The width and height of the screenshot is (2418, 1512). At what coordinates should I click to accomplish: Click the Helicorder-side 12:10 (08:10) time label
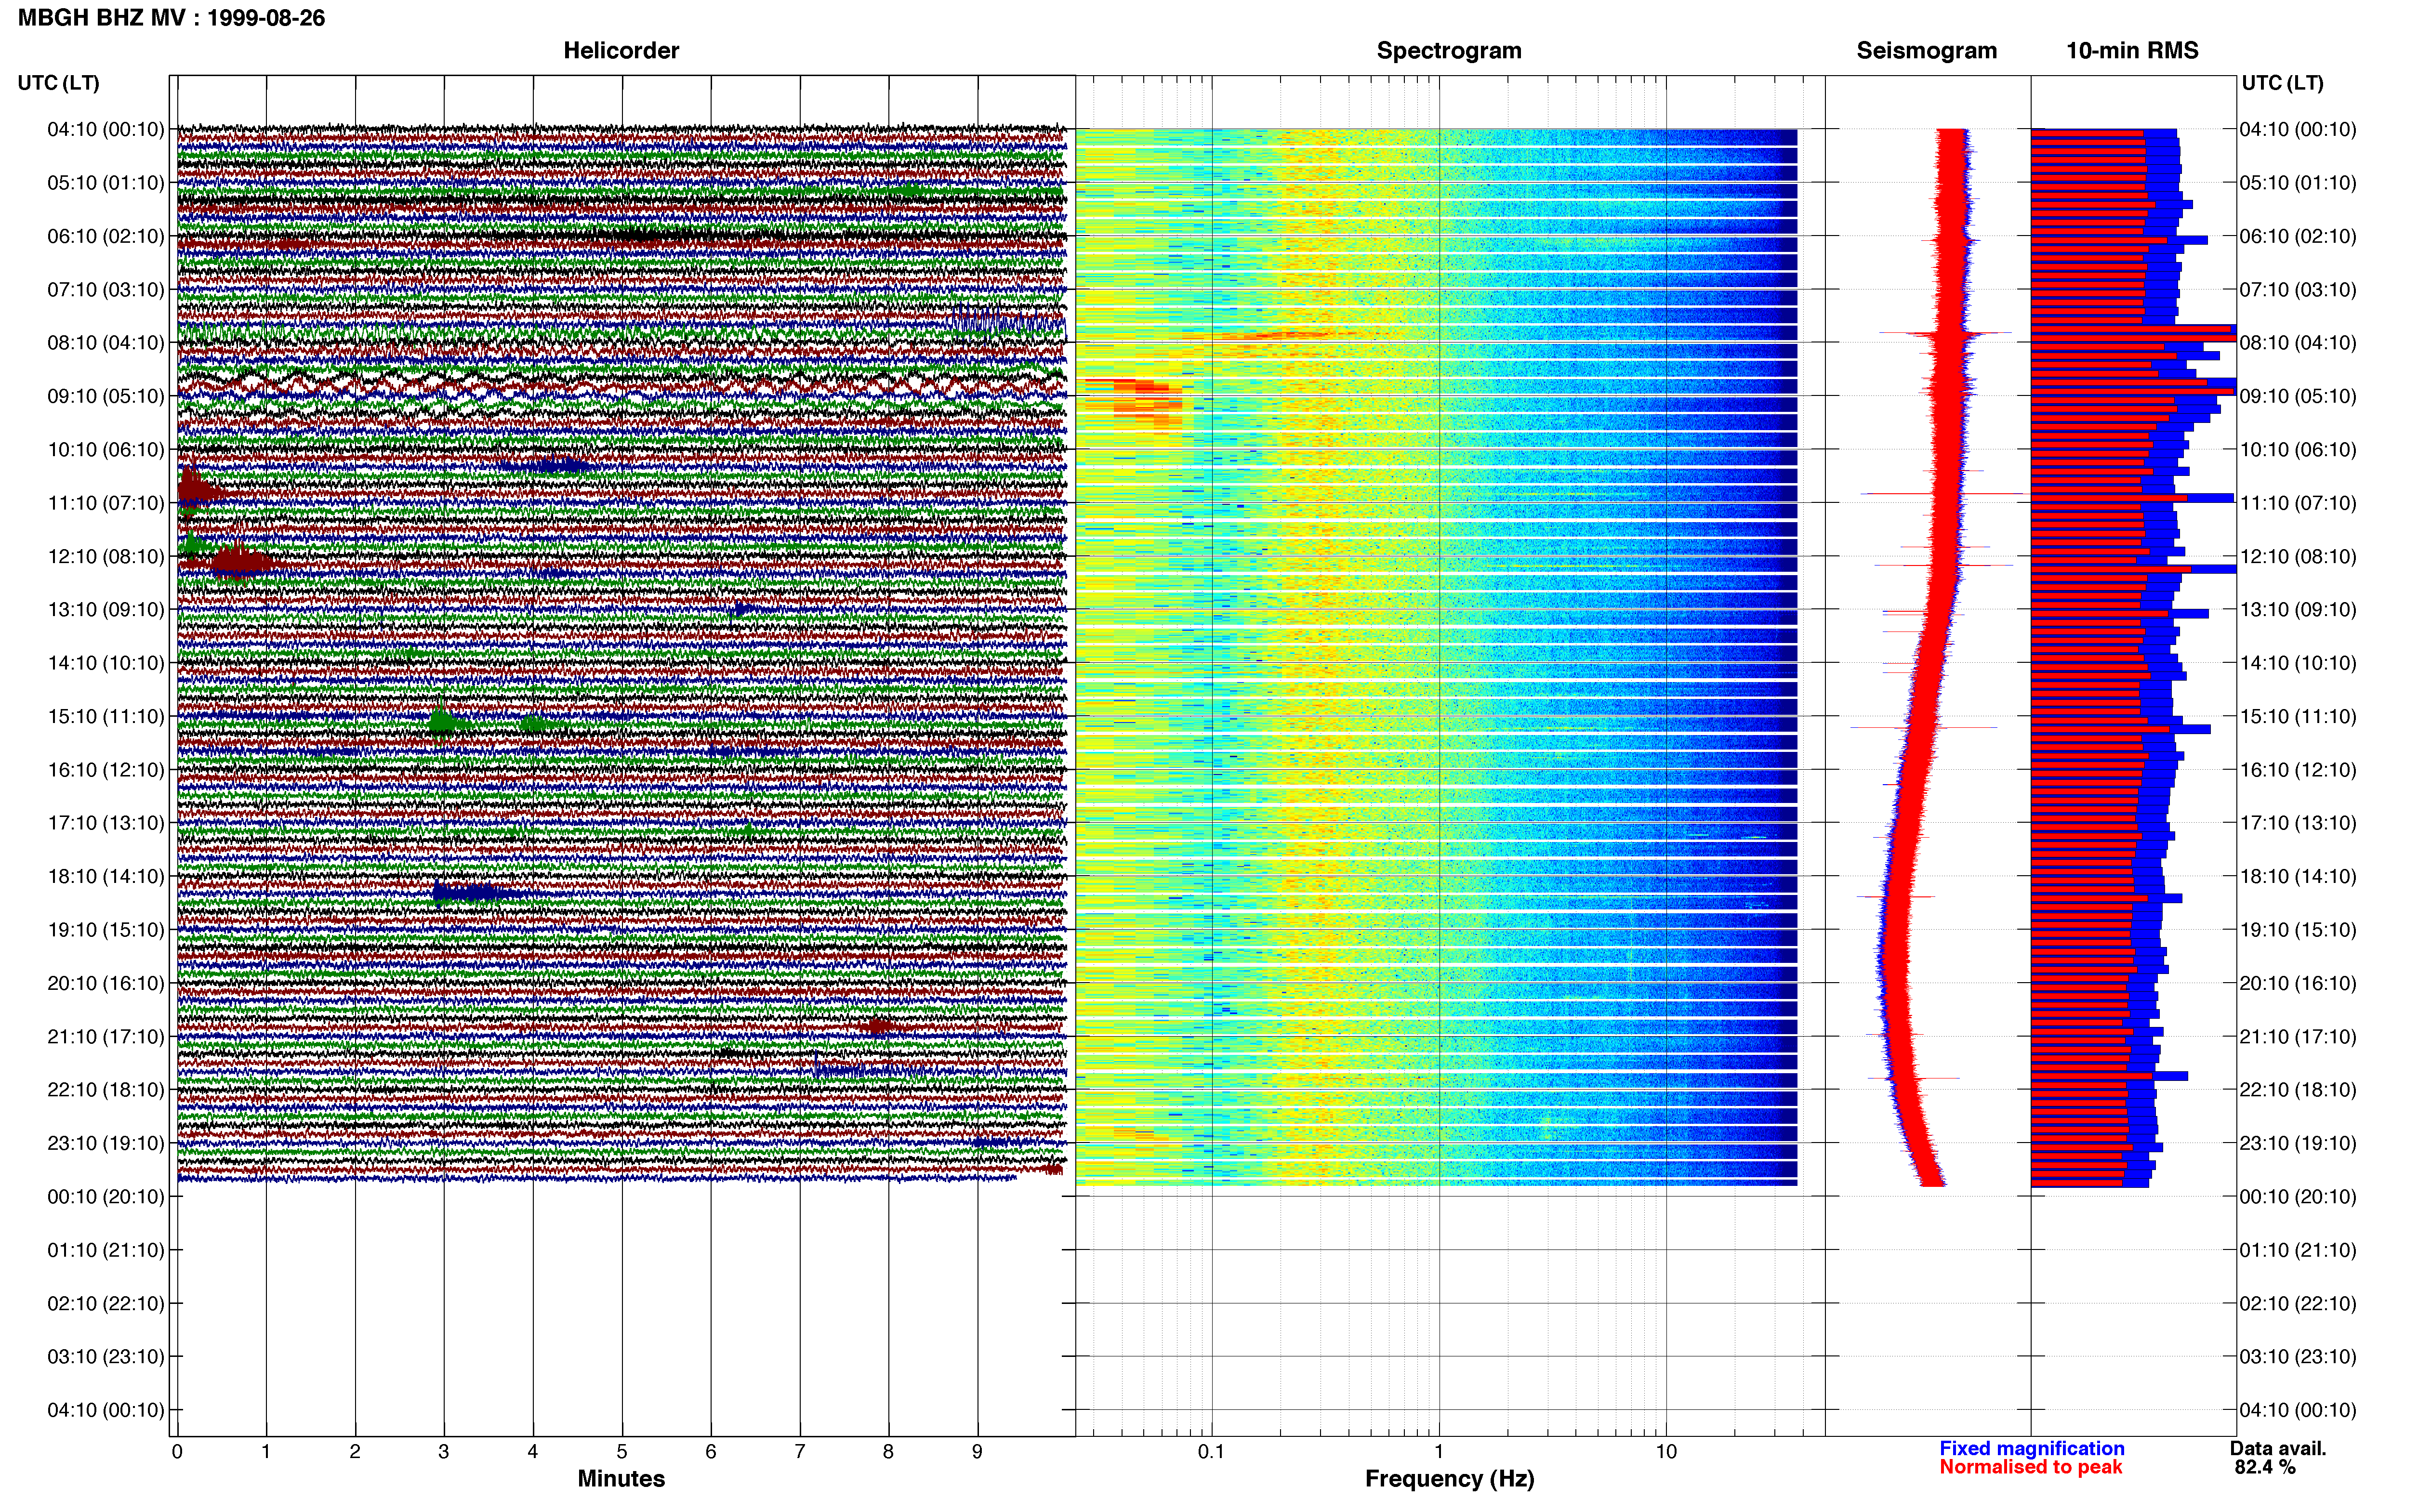pos(106,556)
